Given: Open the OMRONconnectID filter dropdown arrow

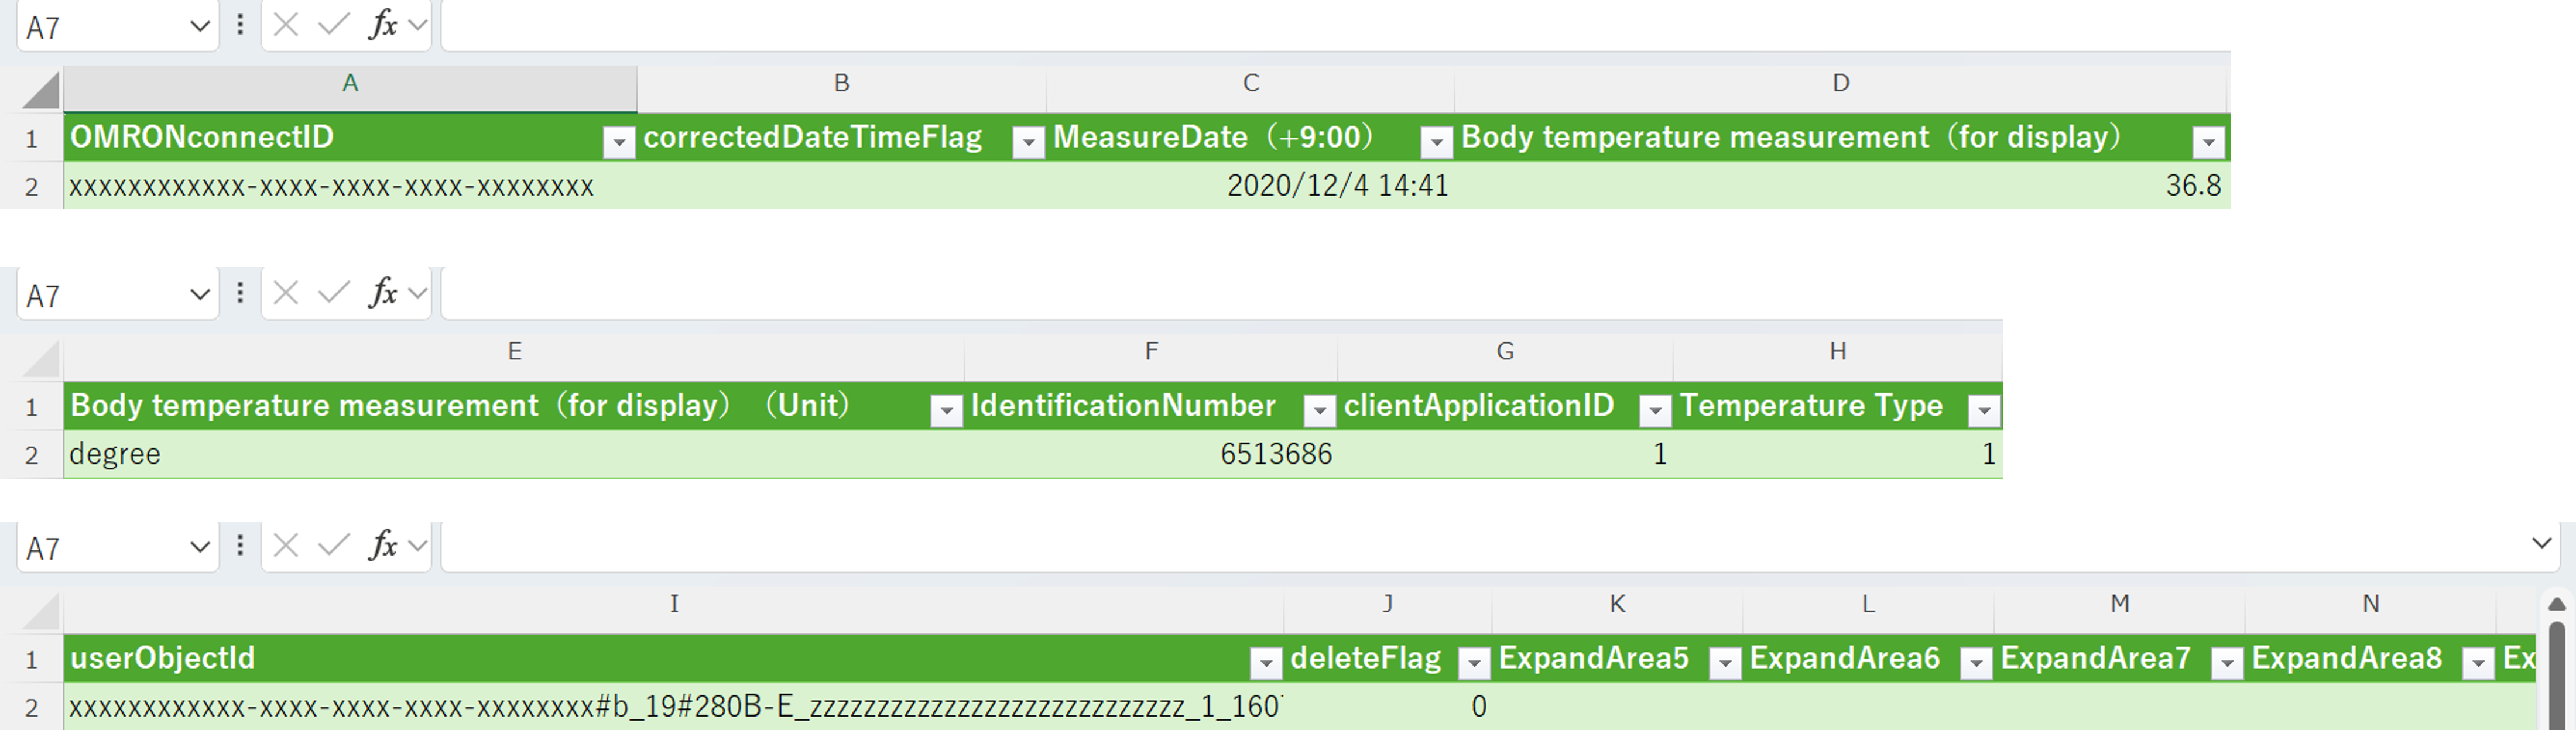Looking at the screenshot, I should click(619, 142).
